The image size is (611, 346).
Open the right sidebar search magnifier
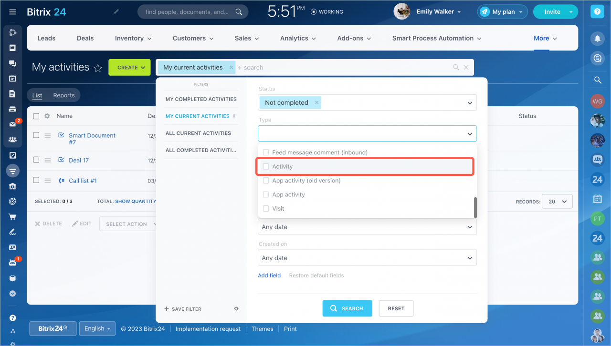click(x=597, y=80)
